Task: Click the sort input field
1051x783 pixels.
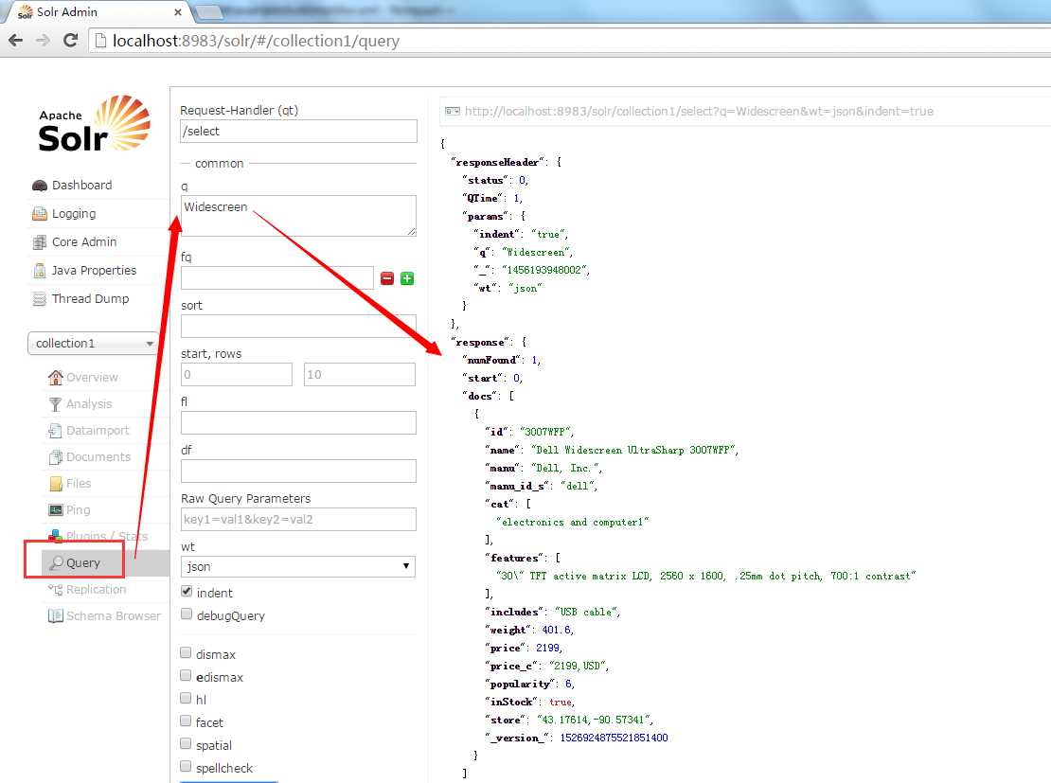Action: click(x=298, y=327)
